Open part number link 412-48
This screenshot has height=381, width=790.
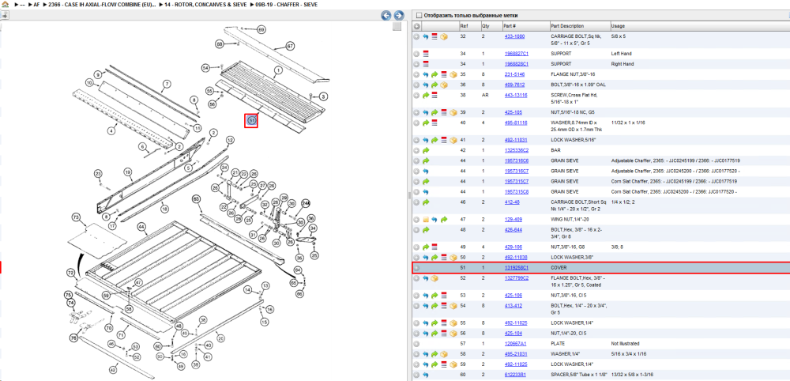coord(511,202)
